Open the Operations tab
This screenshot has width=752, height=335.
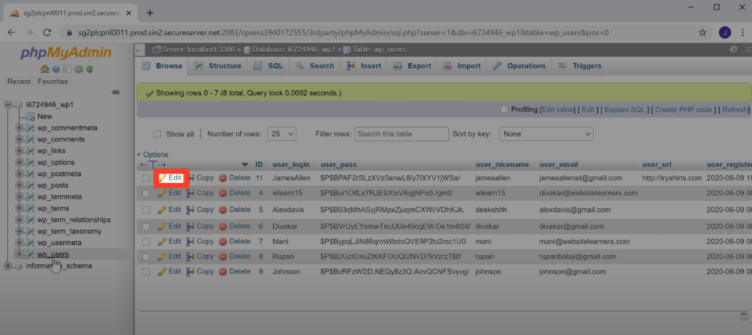(x=519, y=66)
